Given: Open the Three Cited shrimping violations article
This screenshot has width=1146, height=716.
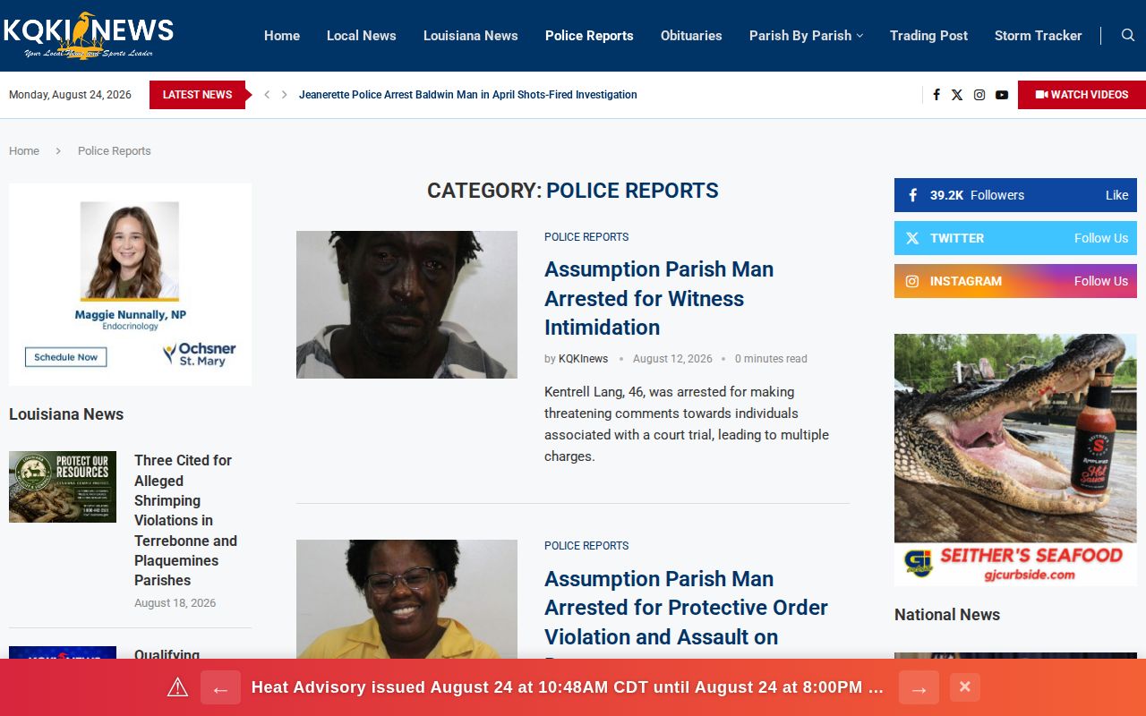Looking at the screenshot, I should pyautogui.click(x=185, y=520).
